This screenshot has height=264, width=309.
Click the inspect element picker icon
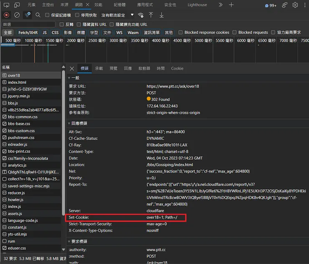tap(6, 5)
